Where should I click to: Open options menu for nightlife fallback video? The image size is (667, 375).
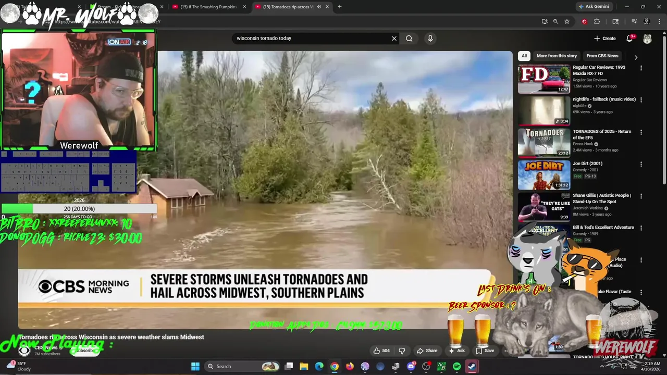tap(641, 99)
